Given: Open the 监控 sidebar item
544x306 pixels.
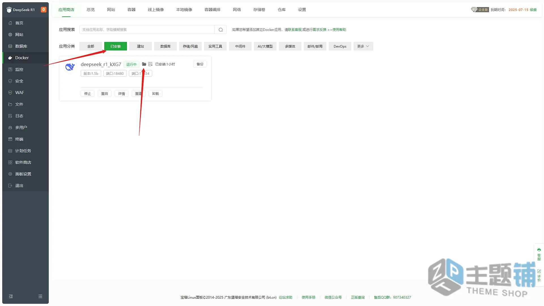Looking at the screenshot, I should [x=25, y=69].
